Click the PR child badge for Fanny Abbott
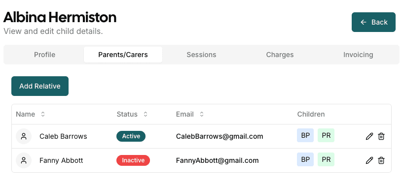The width and height of the screenshot is (403, 184). click(x=326, y=159)
